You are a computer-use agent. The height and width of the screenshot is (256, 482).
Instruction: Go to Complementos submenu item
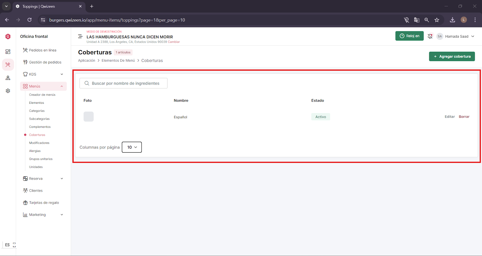coord(40,127)
